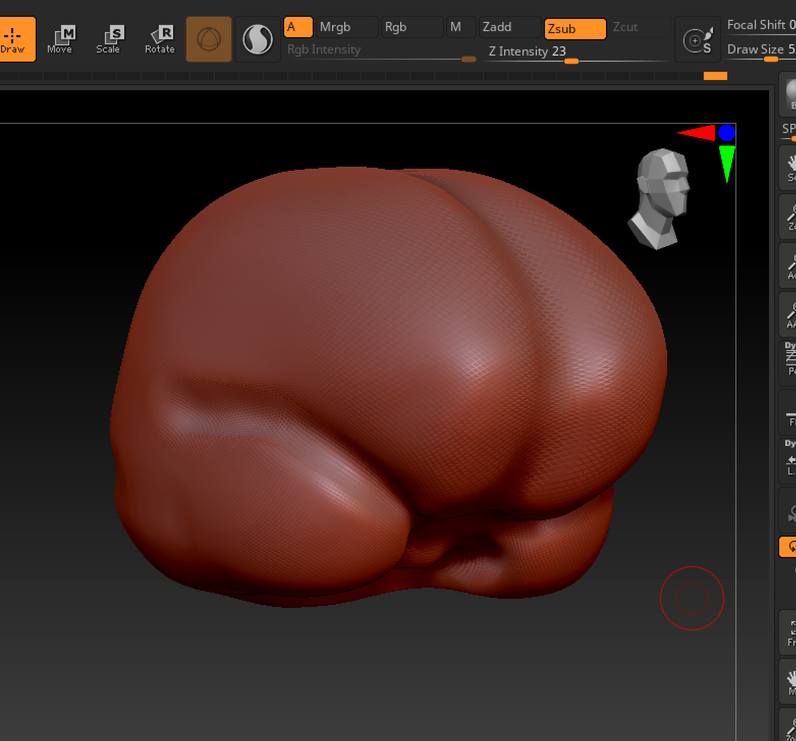
Task: Enable Rgb color painting mode
Action: pos(412,27)
